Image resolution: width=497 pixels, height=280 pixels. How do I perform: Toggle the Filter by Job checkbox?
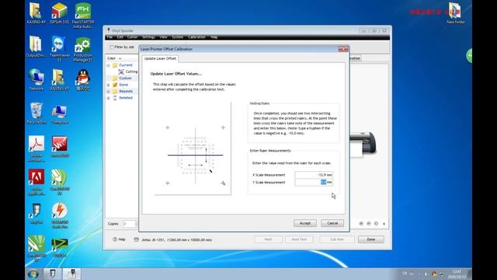112,47
